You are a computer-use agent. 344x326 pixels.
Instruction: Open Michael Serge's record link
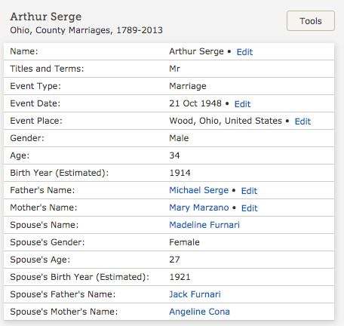[x=199, y=190]
